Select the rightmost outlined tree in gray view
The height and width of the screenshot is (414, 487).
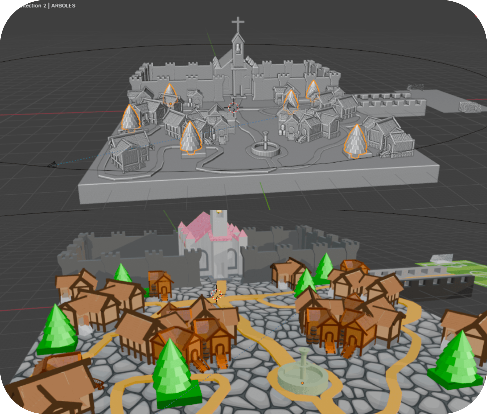[x=356, y=141]
